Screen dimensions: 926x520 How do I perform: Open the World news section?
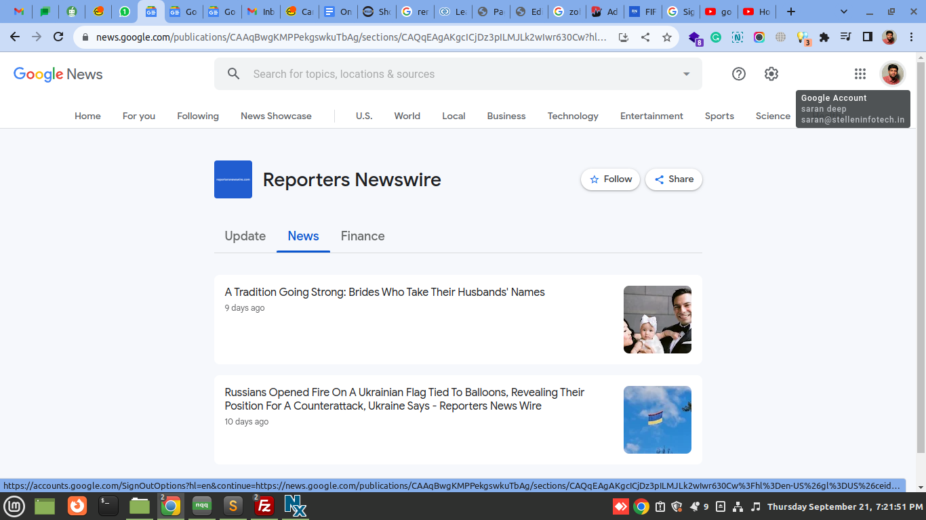(x=407, y=116)
